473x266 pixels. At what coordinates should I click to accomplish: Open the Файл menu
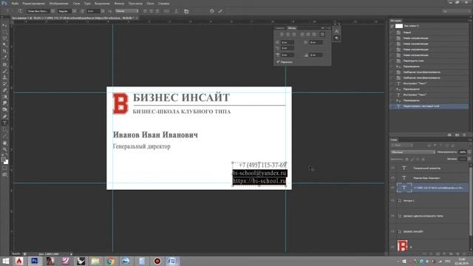pyautogui.click(x=15, y=3)
